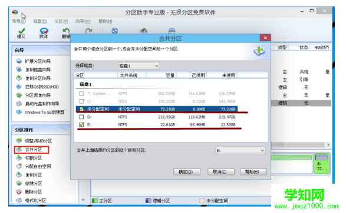Open the 磁盘 menu
This screenshot has height=213, width=346.
point(40,21)
